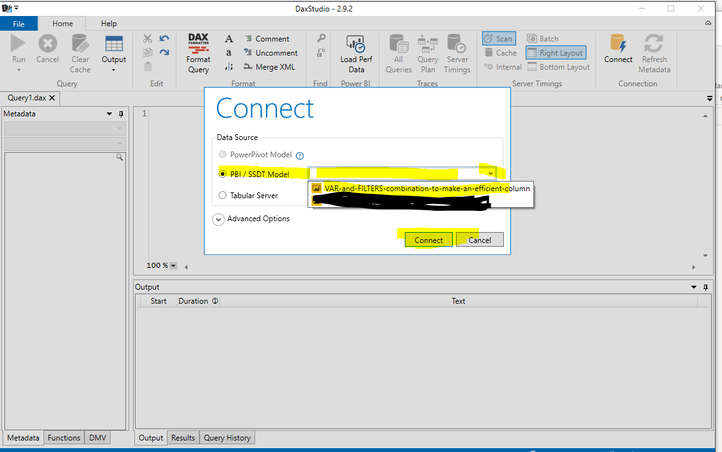Click the All Queries trace icon
Image resolution: width=722 pixels, height=452 pixels.
[399, 43]
